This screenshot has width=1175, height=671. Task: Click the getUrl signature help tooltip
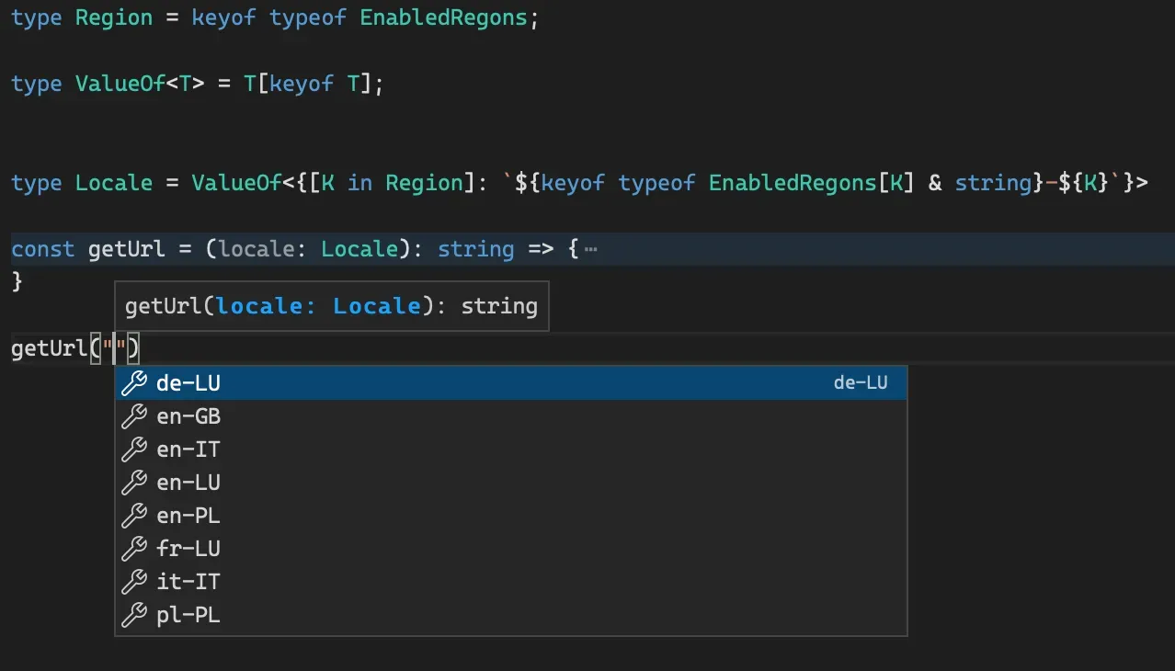(x=331, y=306)
